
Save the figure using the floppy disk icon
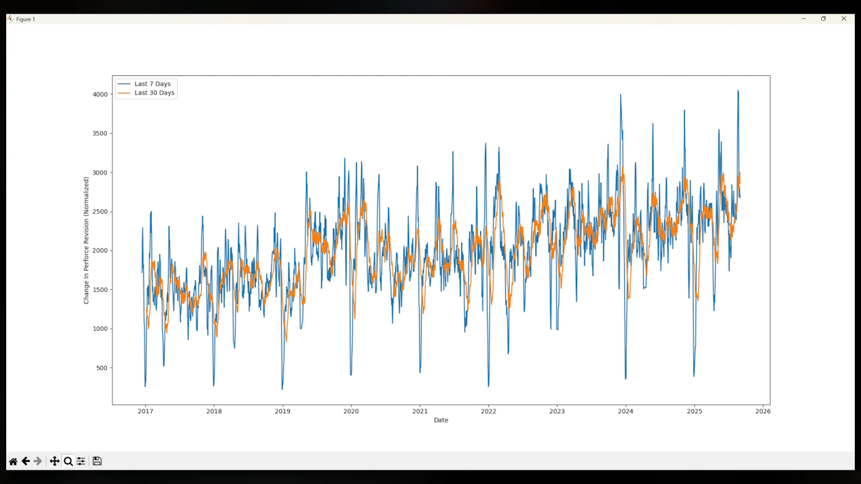[97, 461]
